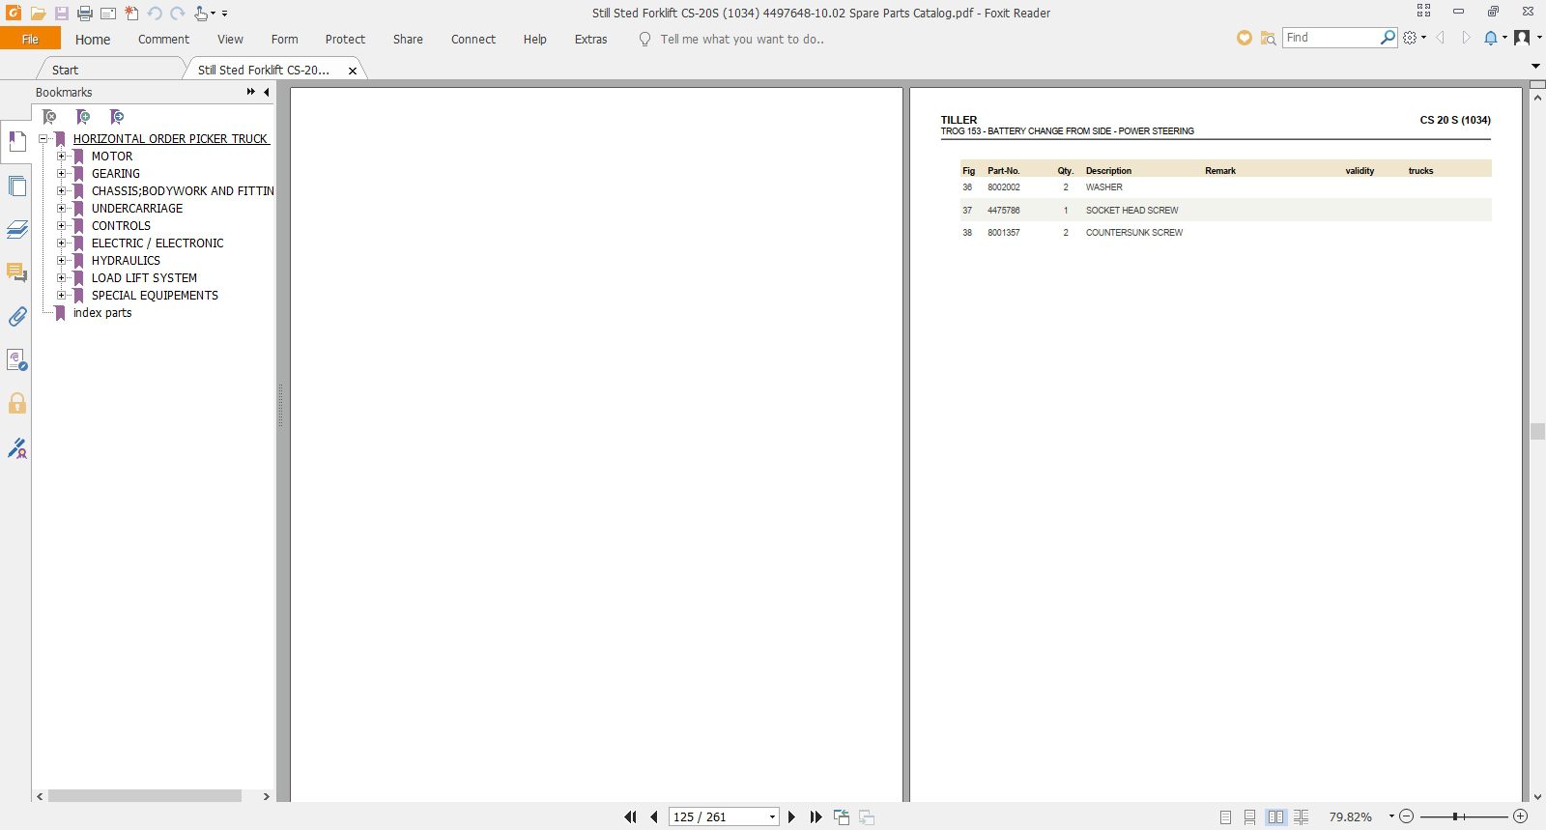
Task: Collapse the HORIZONTAL ORDER PICKER TRUCK bookmark
Action: click(43, 139)
